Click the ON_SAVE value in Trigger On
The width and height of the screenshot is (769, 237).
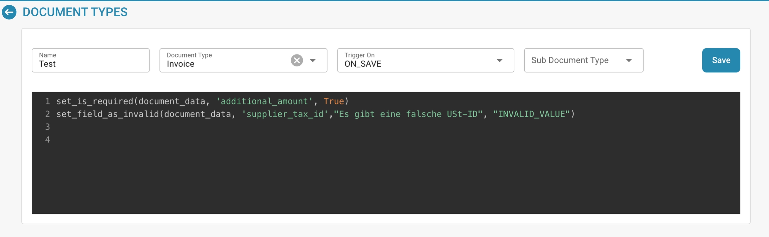[363, 64]
